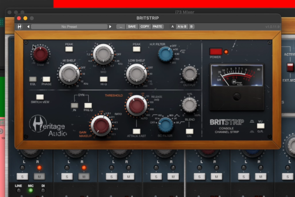Image resolution: width=295 pixels, height=197 pixels.
Task: Toggle the EQL switch
Action: pyautogui.click(x=33, y=79)
